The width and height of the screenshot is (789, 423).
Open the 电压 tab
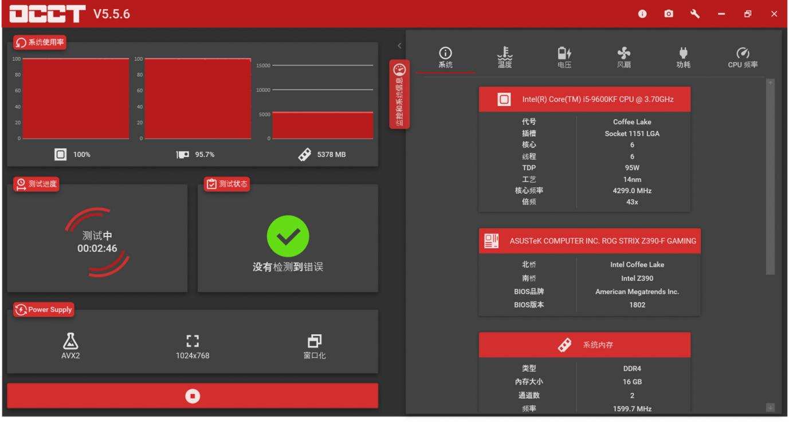(564, 58)
